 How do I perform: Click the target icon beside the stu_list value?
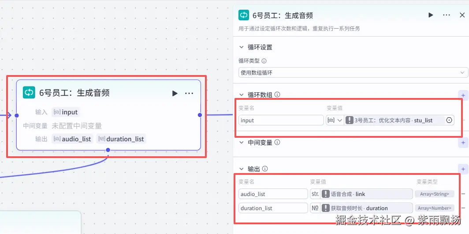pos(449,120)
